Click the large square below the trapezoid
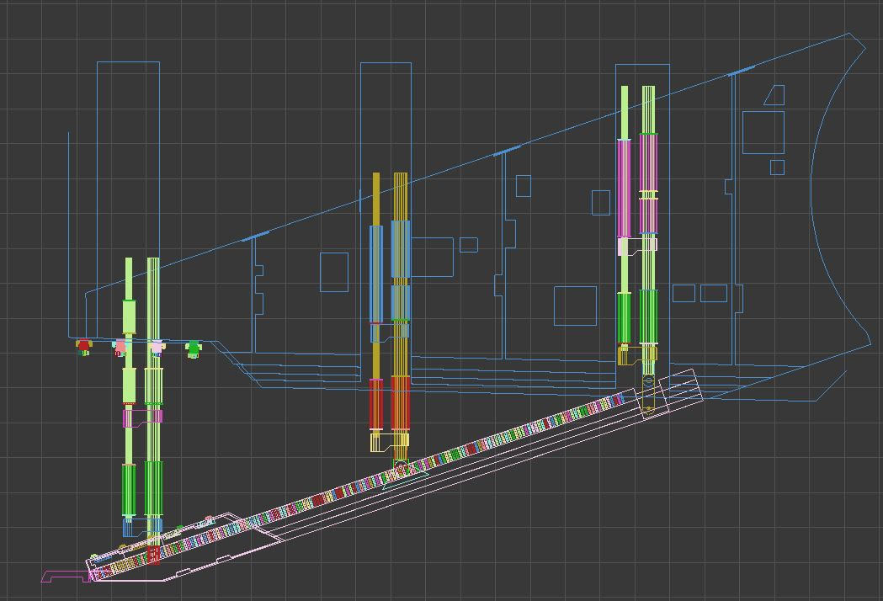The height and width of the screenshot is (601, 883). (x=763, y=132)
